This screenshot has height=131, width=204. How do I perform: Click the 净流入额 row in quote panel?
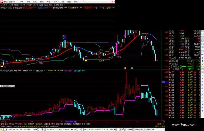[x=185, y=61]
